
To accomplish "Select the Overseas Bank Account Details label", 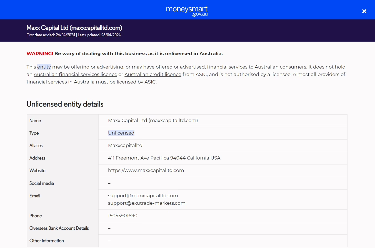I will pyautogui.click(x=59, y=228).
